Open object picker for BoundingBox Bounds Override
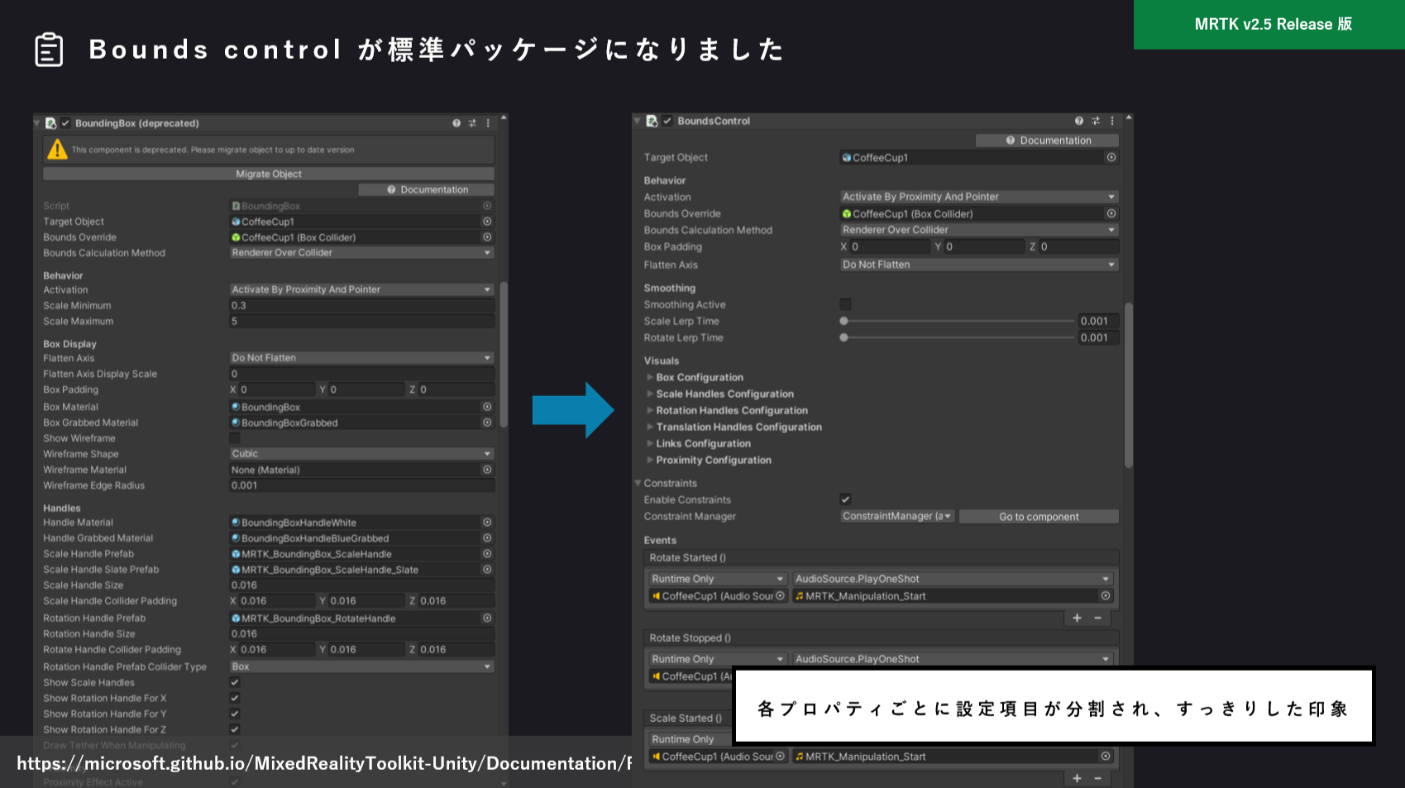Viewport: 1405px width, 788px height. [487, 237]
